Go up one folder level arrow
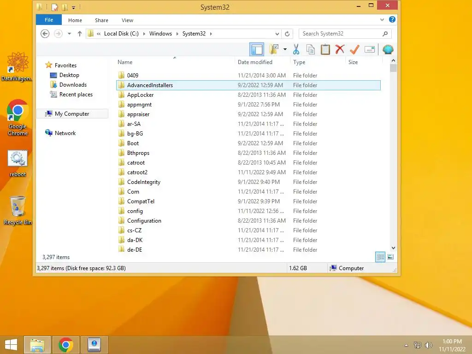 79,34
